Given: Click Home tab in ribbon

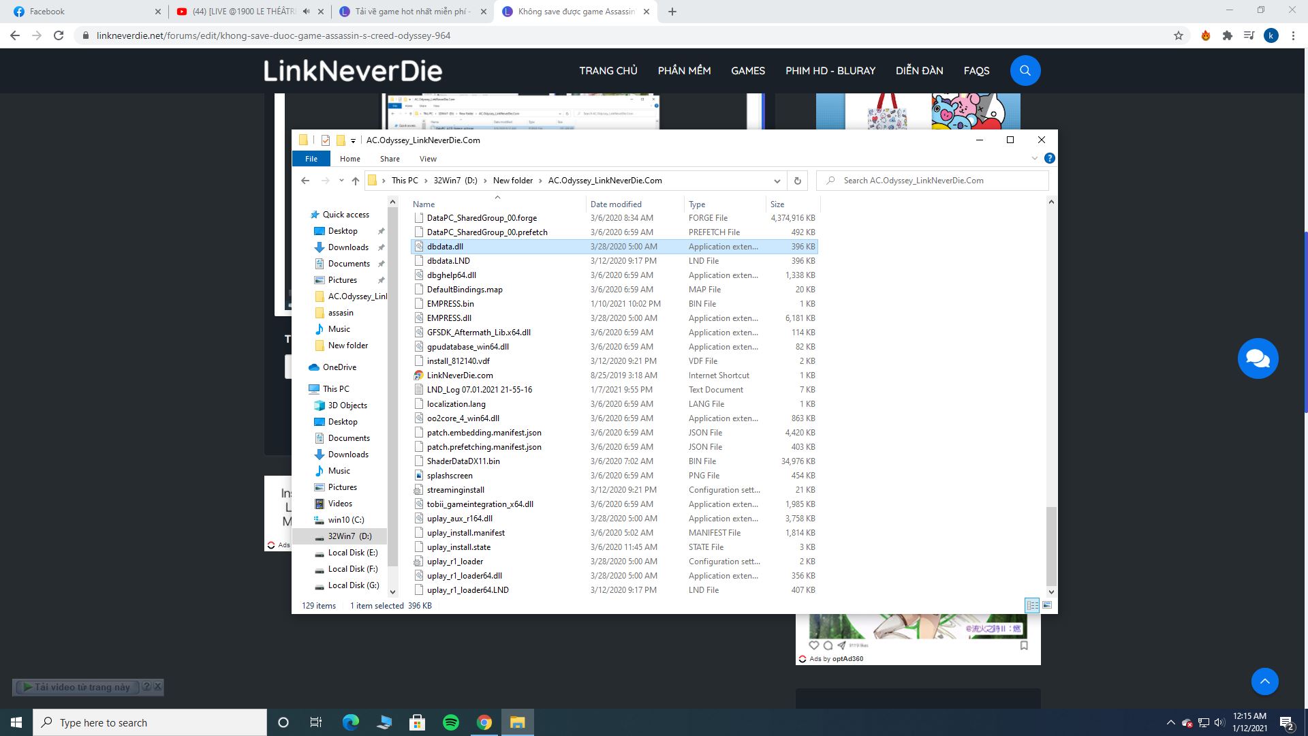Looking at the screenshot, I should click(x=349, y=158).
